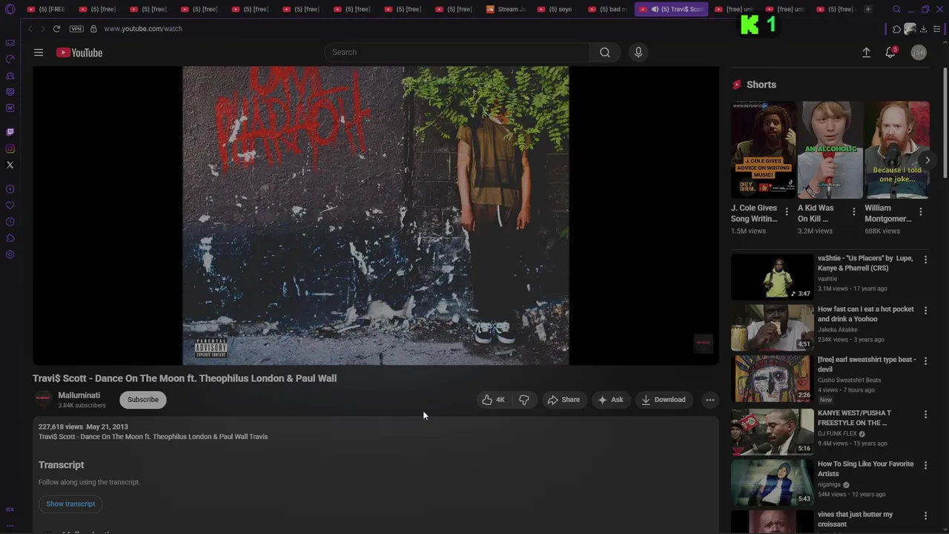Open options for How To Sing video

(925, 465)
